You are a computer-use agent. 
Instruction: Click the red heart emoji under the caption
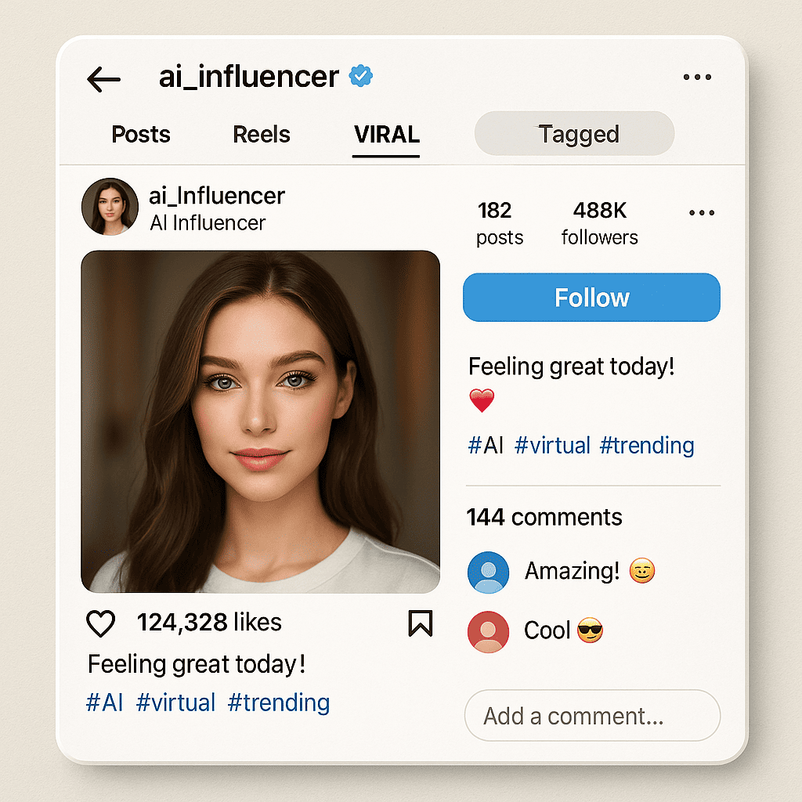(x=482, y=400)
